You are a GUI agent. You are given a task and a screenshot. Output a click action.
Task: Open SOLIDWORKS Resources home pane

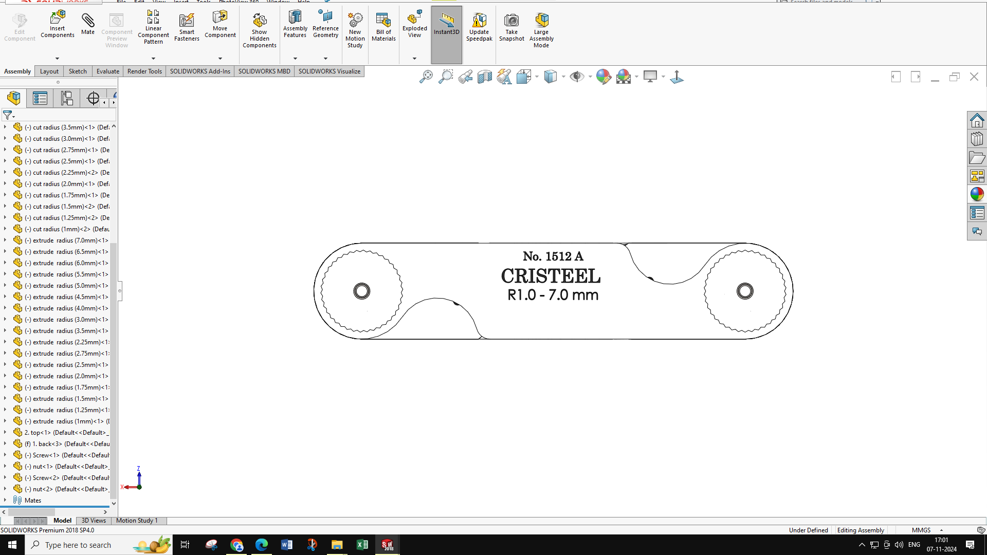tap(977, 120)
